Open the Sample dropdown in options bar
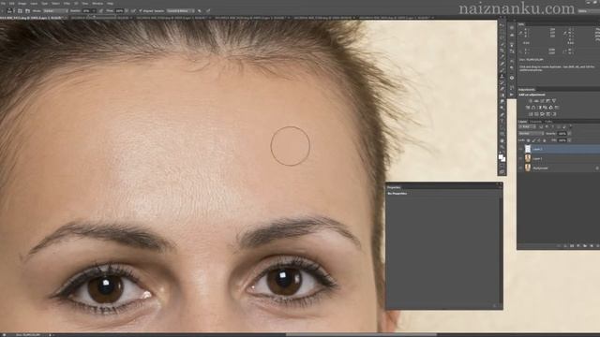Screen dimensions: 600x337 [x=180, y=10]
